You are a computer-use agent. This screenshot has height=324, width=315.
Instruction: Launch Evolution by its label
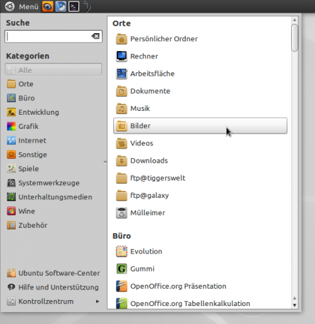pos(146,252)
